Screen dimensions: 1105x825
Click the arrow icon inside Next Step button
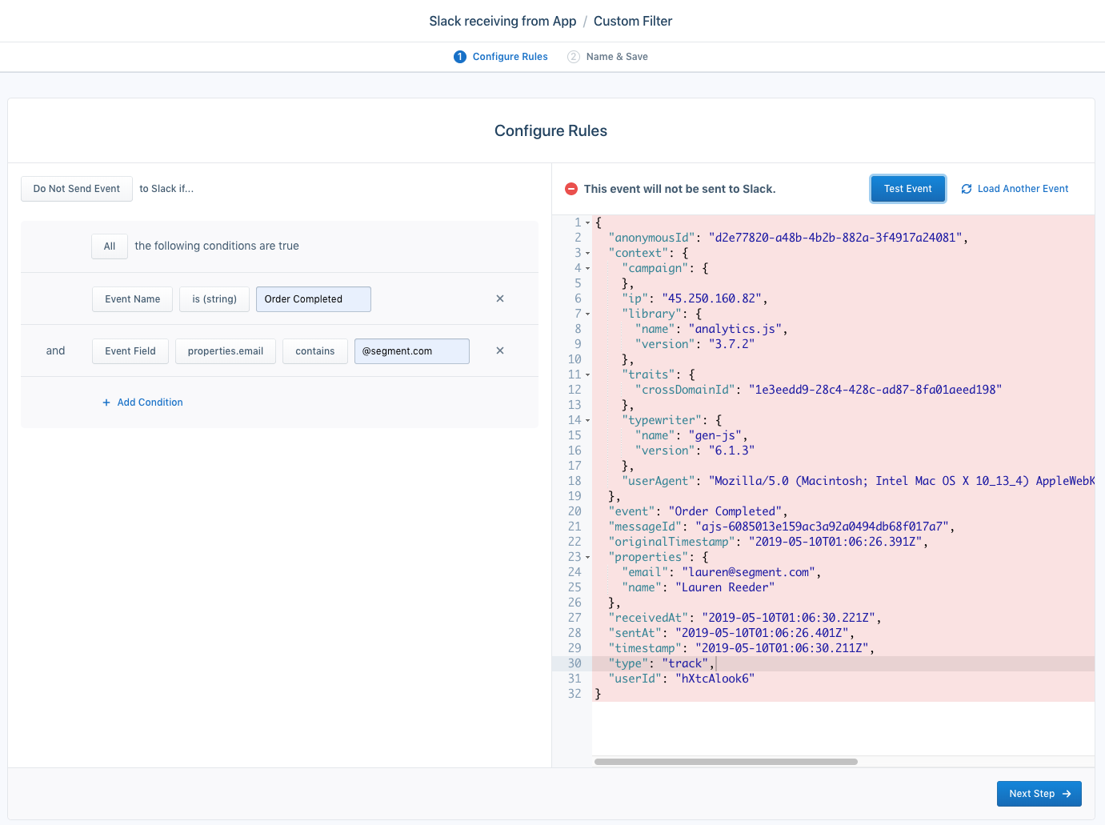pyautogui.click(x=1065, y=793)
